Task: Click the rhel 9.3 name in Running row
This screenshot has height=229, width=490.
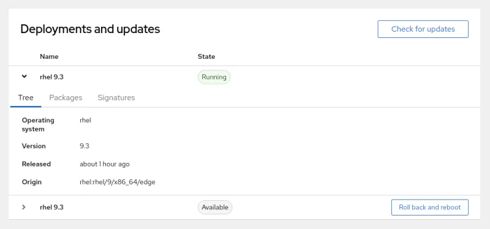Action: coord(51,77)
